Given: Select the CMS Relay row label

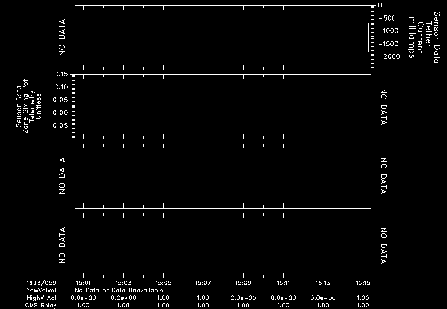Looking at the screenshot, I should [x=42, y=305].
